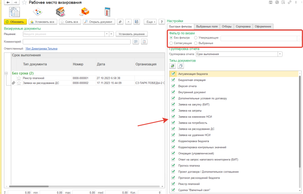Image resolution: width=303 pixels, height=194 pixels.
Task: Collapse the Без срока (2) group
Action: [6, 73]
